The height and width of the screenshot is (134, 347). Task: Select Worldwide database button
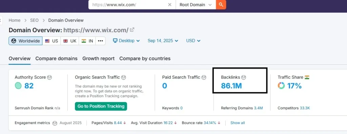[25, 41]
